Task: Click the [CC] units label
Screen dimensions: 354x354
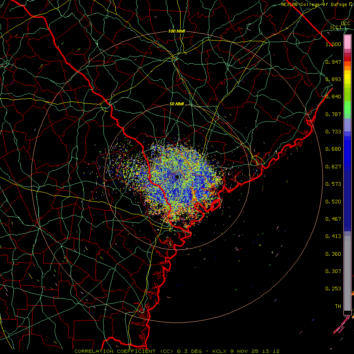Action: click(x=336, y=27)
